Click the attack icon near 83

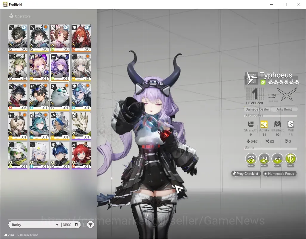click(x=267, y=141)
